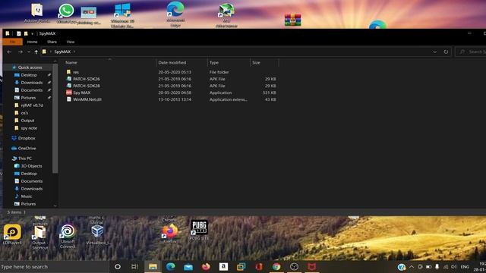
Task: Switch to the Share ribbon tab
Action: pyautogui.click(x=52, y=42)
